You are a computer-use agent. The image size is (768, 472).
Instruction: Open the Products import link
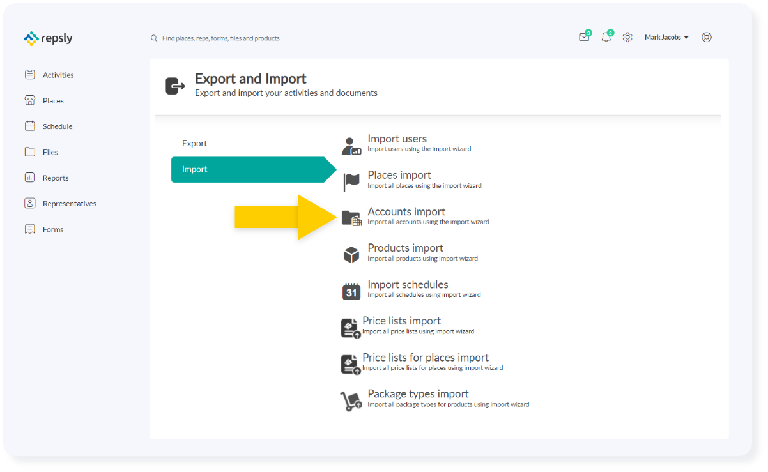coord(405,248)
